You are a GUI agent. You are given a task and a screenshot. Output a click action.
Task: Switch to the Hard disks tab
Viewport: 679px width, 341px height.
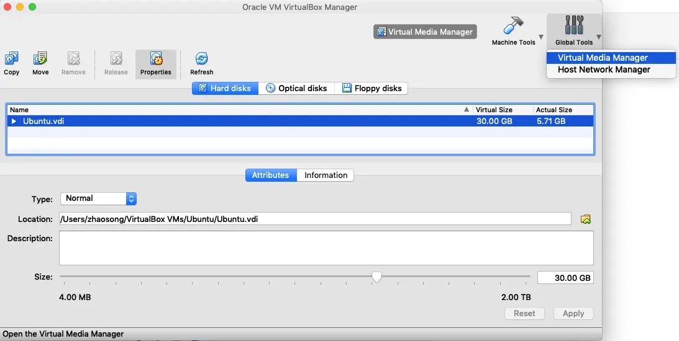click(225, 88)
